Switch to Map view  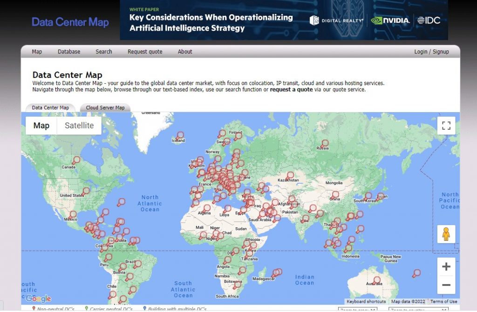coord(41,126)
